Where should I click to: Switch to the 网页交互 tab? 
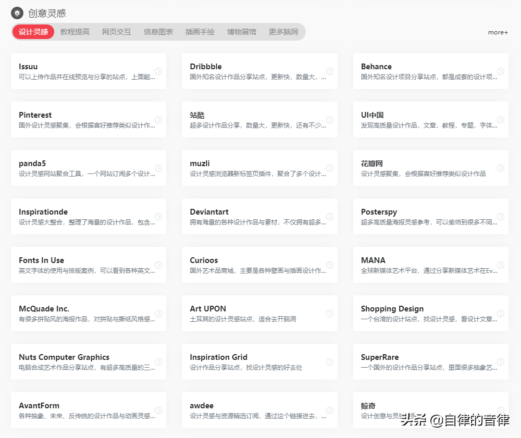coord(117,32)
